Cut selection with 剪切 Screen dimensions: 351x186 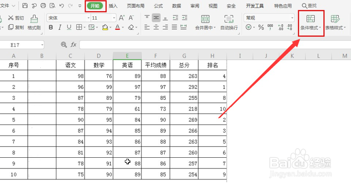click(16, 18)
